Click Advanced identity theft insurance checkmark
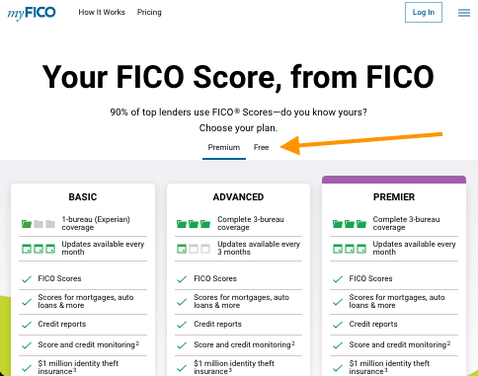Image resolution: width=478 pixels, height=376 pixels. coord(182,368)
